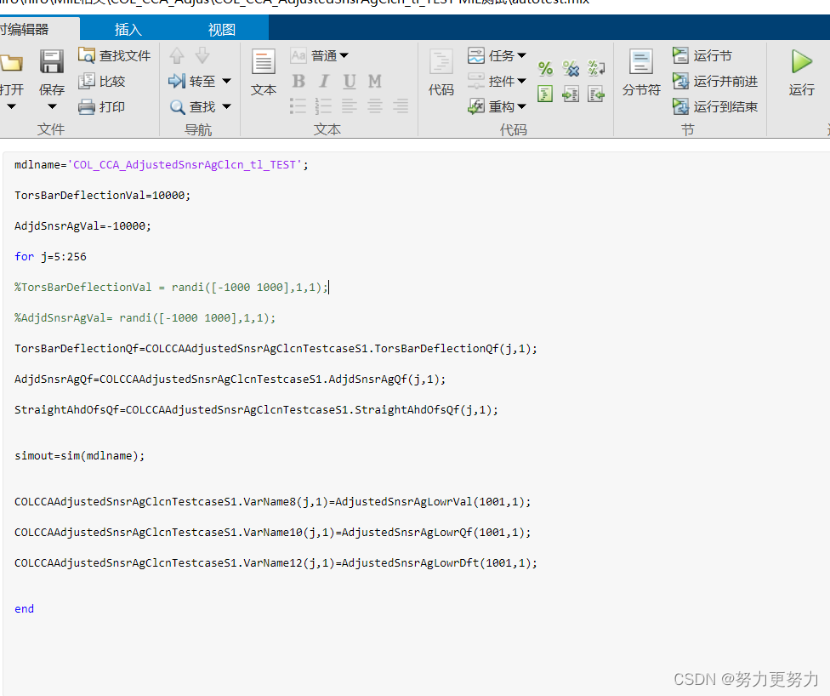
Task: Click the TorsBarDeflectionVal=10000 line
Action: [x=102, y=196]
